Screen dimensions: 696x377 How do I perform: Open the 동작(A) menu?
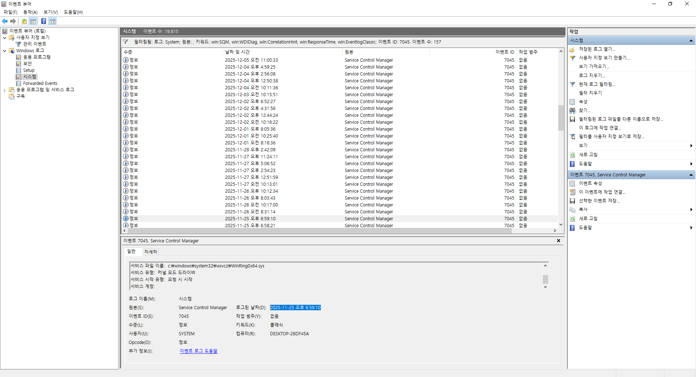pos(30,12)
